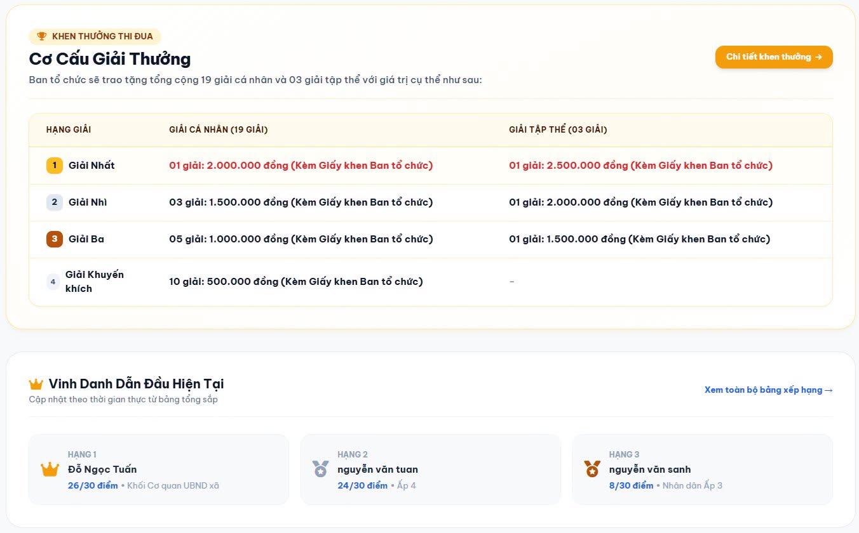Click the trophy icon in Khen Thưởng Thi Đua badge
Screen dimensions: 859x533
point(42,36)
